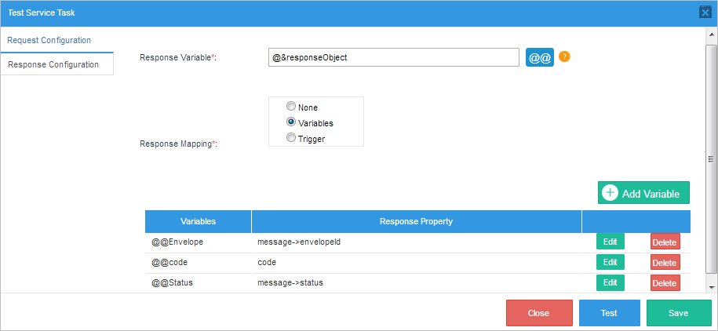Click the dialog's vertical scrollbar
This screenshot has height=331, width=718.
click(711, 157)
